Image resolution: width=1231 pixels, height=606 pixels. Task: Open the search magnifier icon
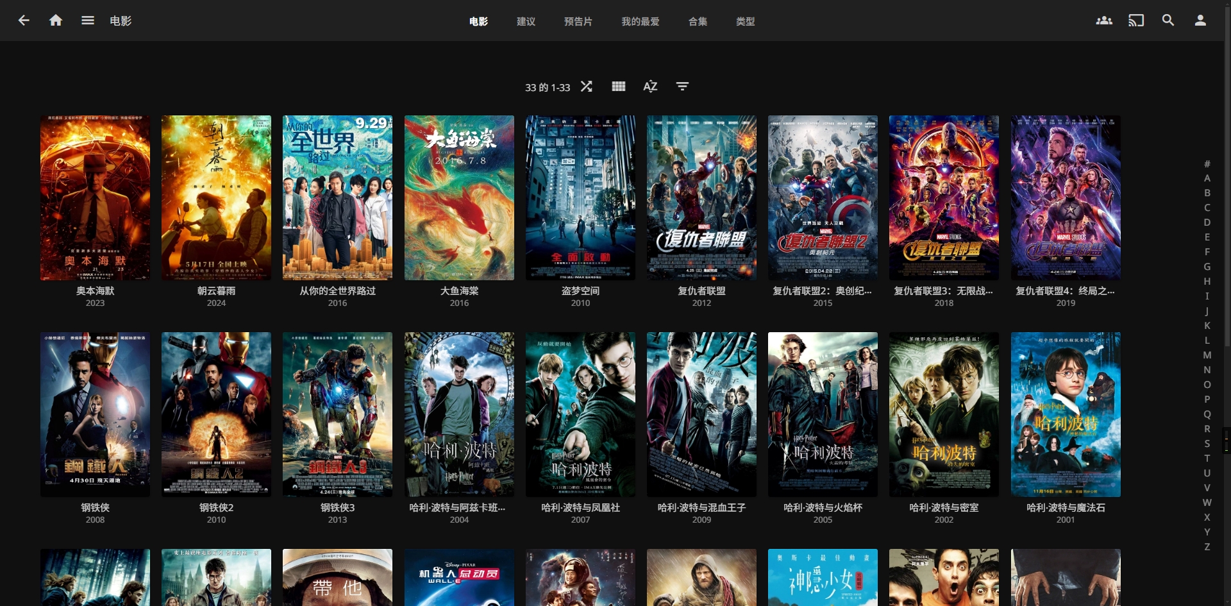coord(1168,21)
